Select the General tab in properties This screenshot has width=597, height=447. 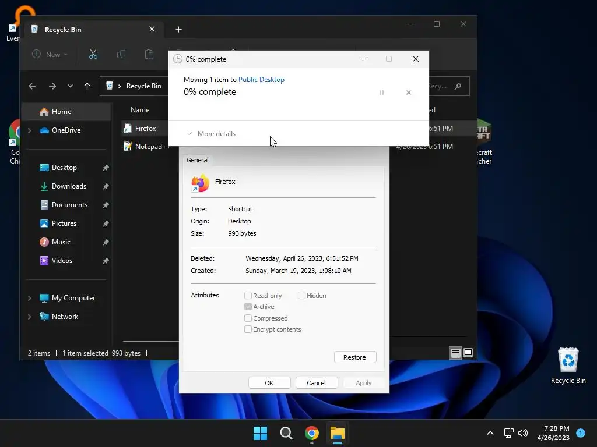pos(198,160)
